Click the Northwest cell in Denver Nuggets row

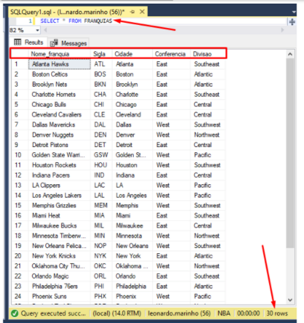click(x=208, y=135)
